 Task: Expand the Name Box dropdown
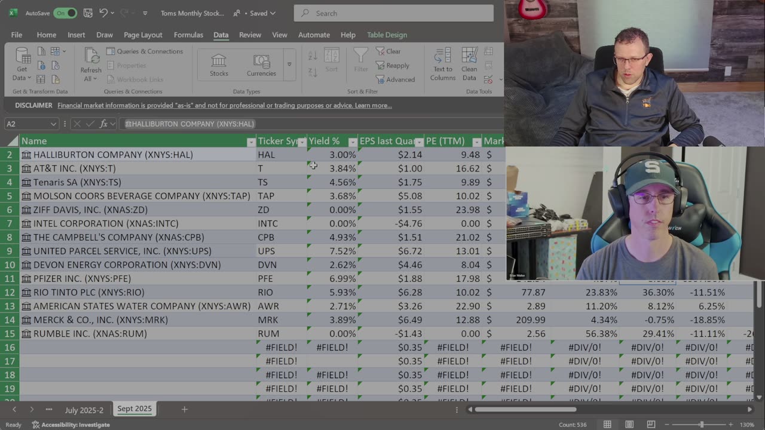[x=53, y=124]
